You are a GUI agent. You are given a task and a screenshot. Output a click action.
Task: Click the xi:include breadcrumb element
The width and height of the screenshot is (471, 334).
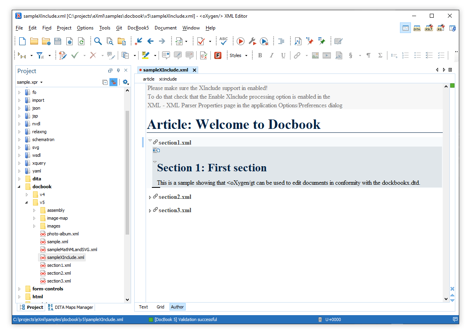tap(168, 79)
